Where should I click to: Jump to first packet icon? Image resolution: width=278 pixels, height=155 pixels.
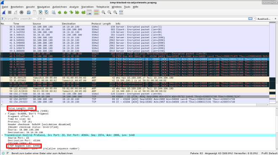coord(77,12)
